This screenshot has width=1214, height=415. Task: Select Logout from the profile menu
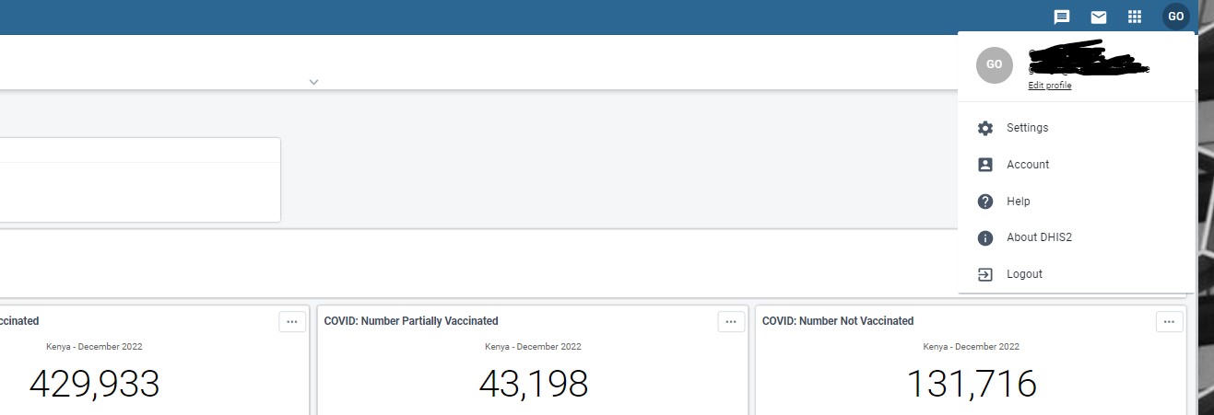coord(1024,274)
